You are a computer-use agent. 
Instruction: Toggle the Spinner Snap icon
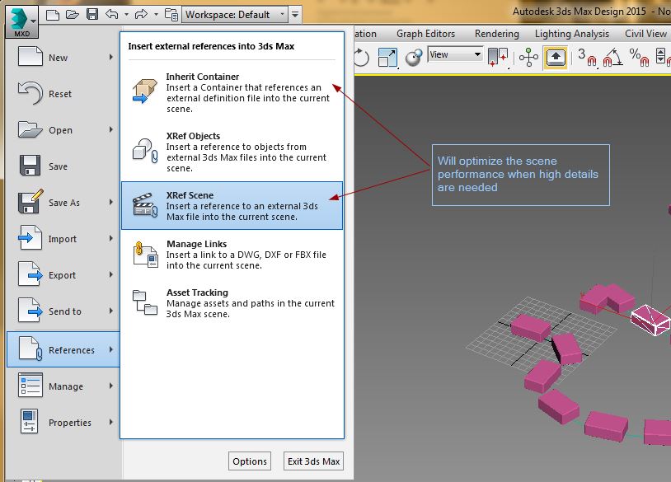click(x=663, y=58)
